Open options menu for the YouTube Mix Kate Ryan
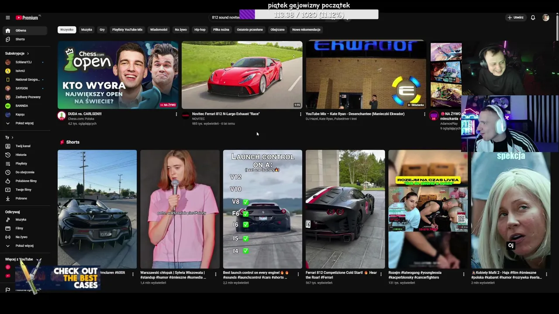 click(424, 114)
